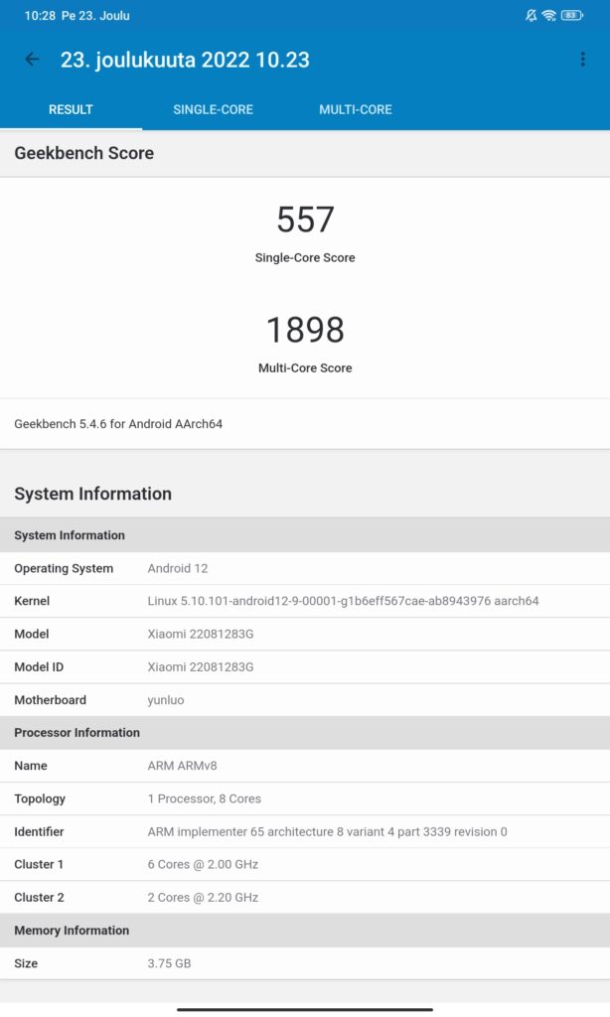Image resolution: width=610 pixels, height=1017 pixels.
Task: Tap the Wi-Fi status icon
Action: (549, 16)
